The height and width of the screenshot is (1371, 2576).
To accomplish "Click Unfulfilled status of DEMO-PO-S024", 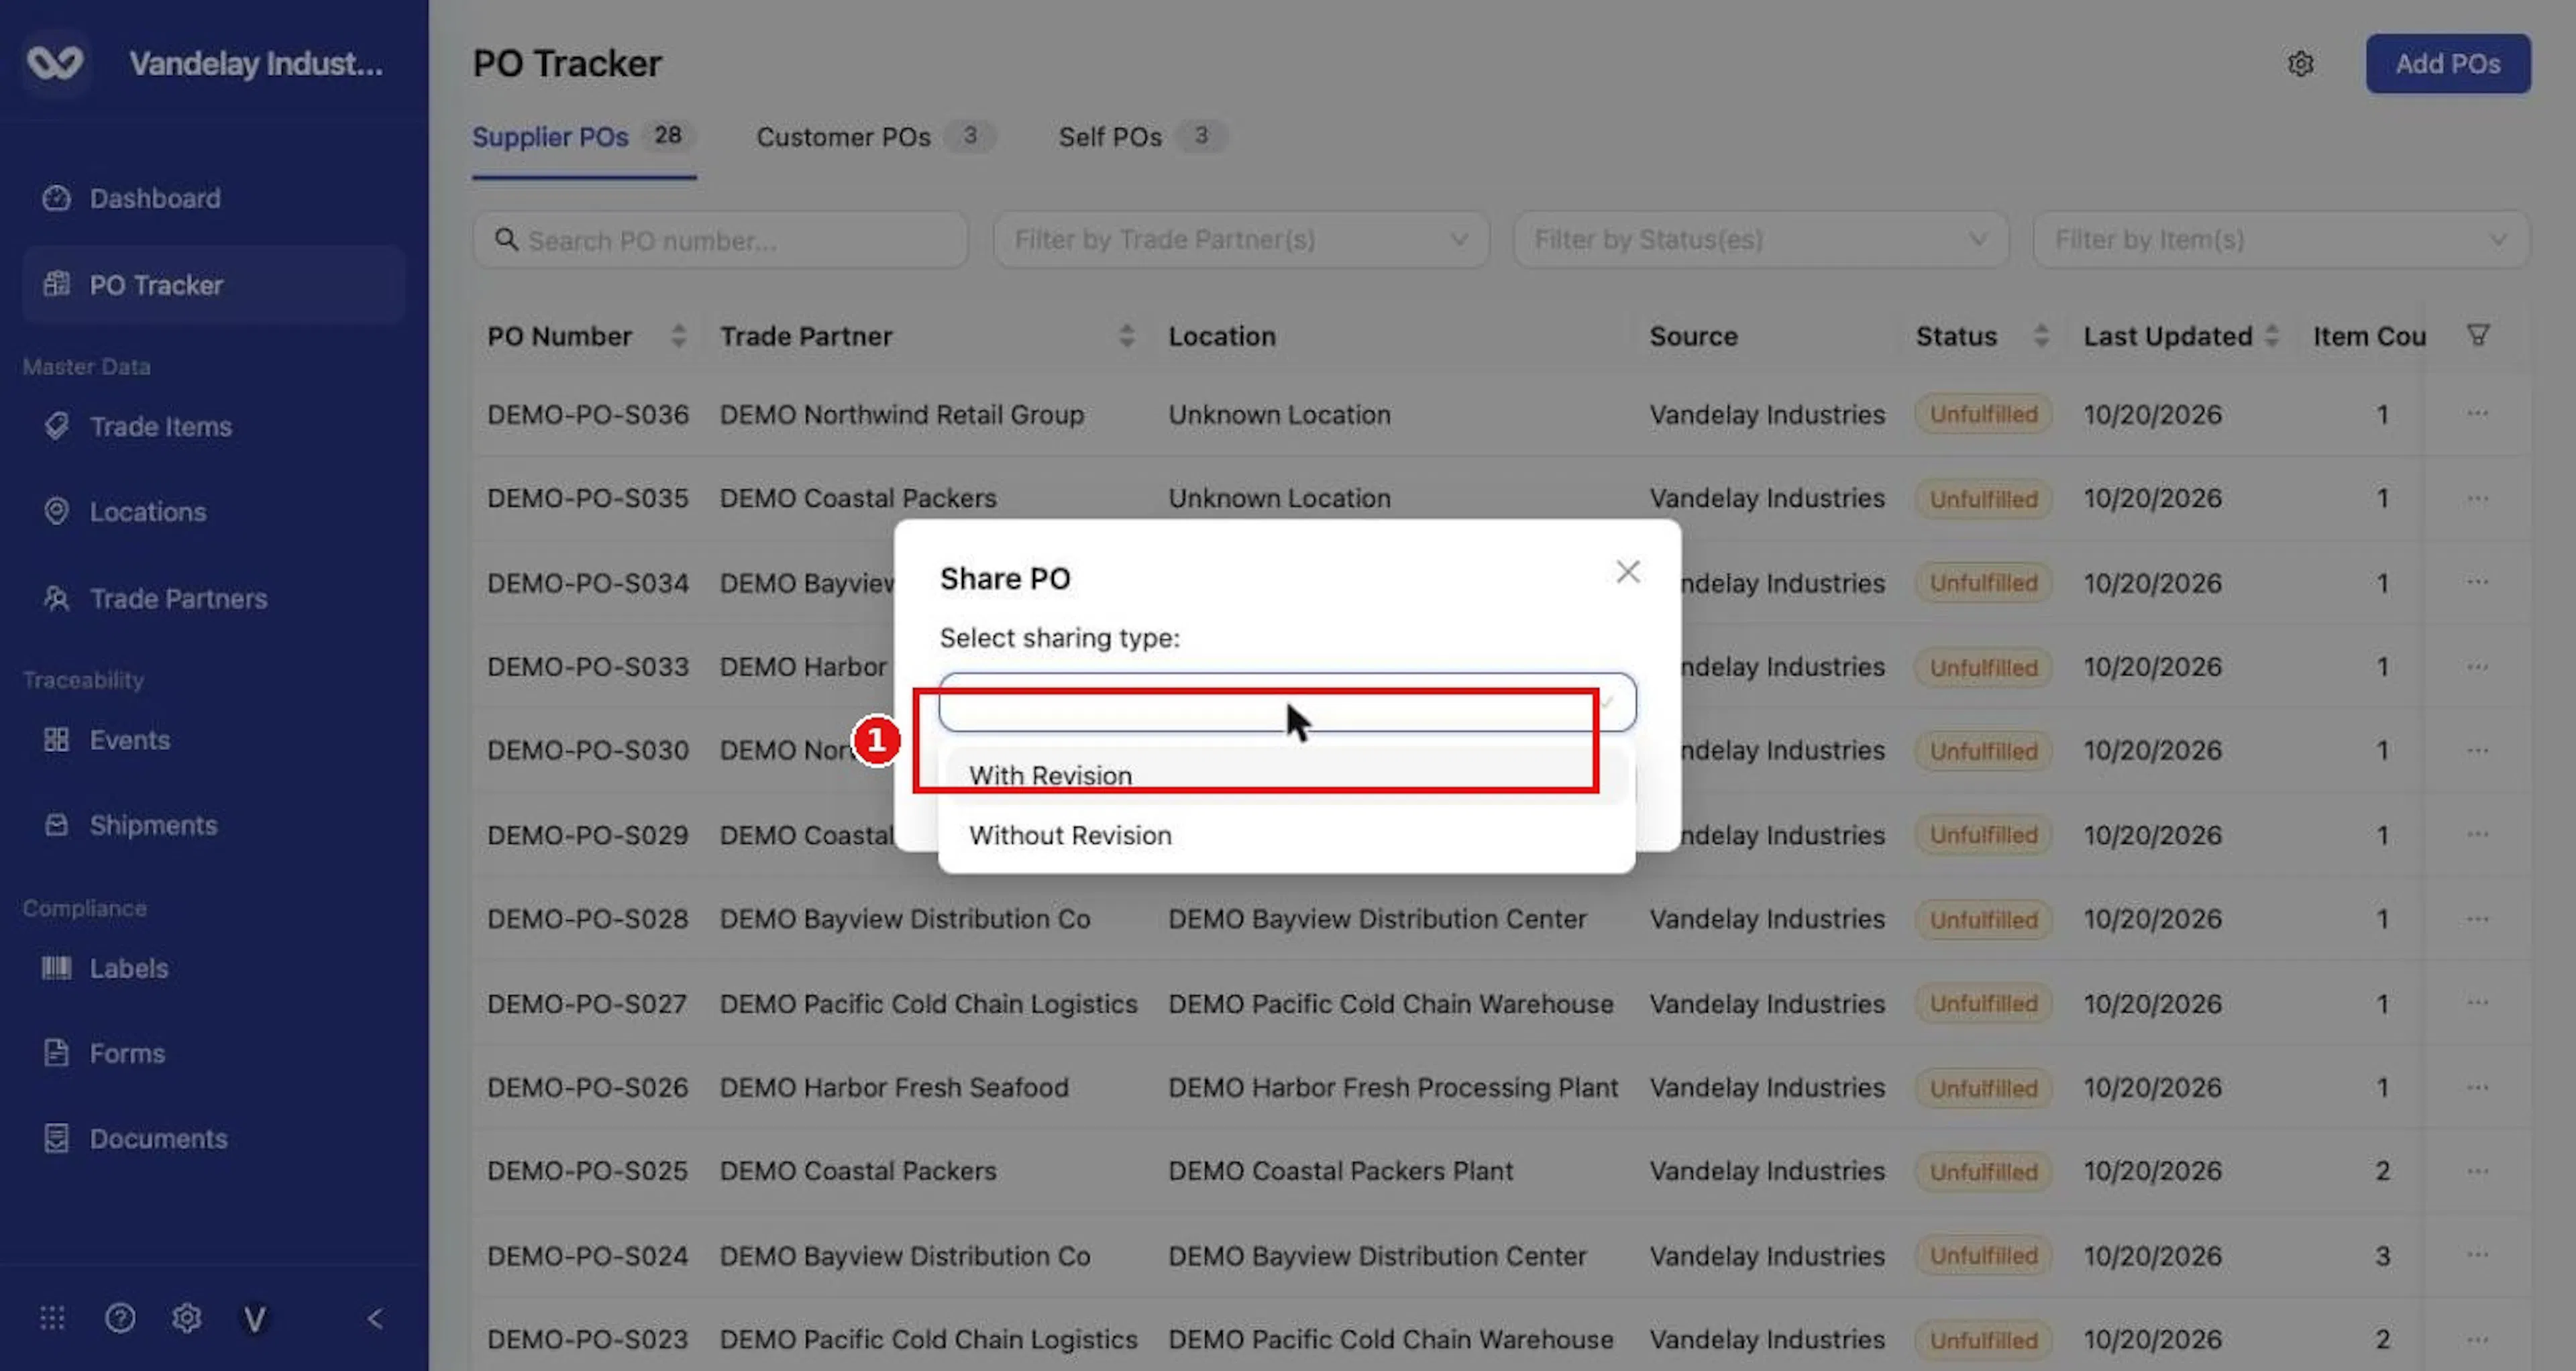I will coord(1983,1256).
